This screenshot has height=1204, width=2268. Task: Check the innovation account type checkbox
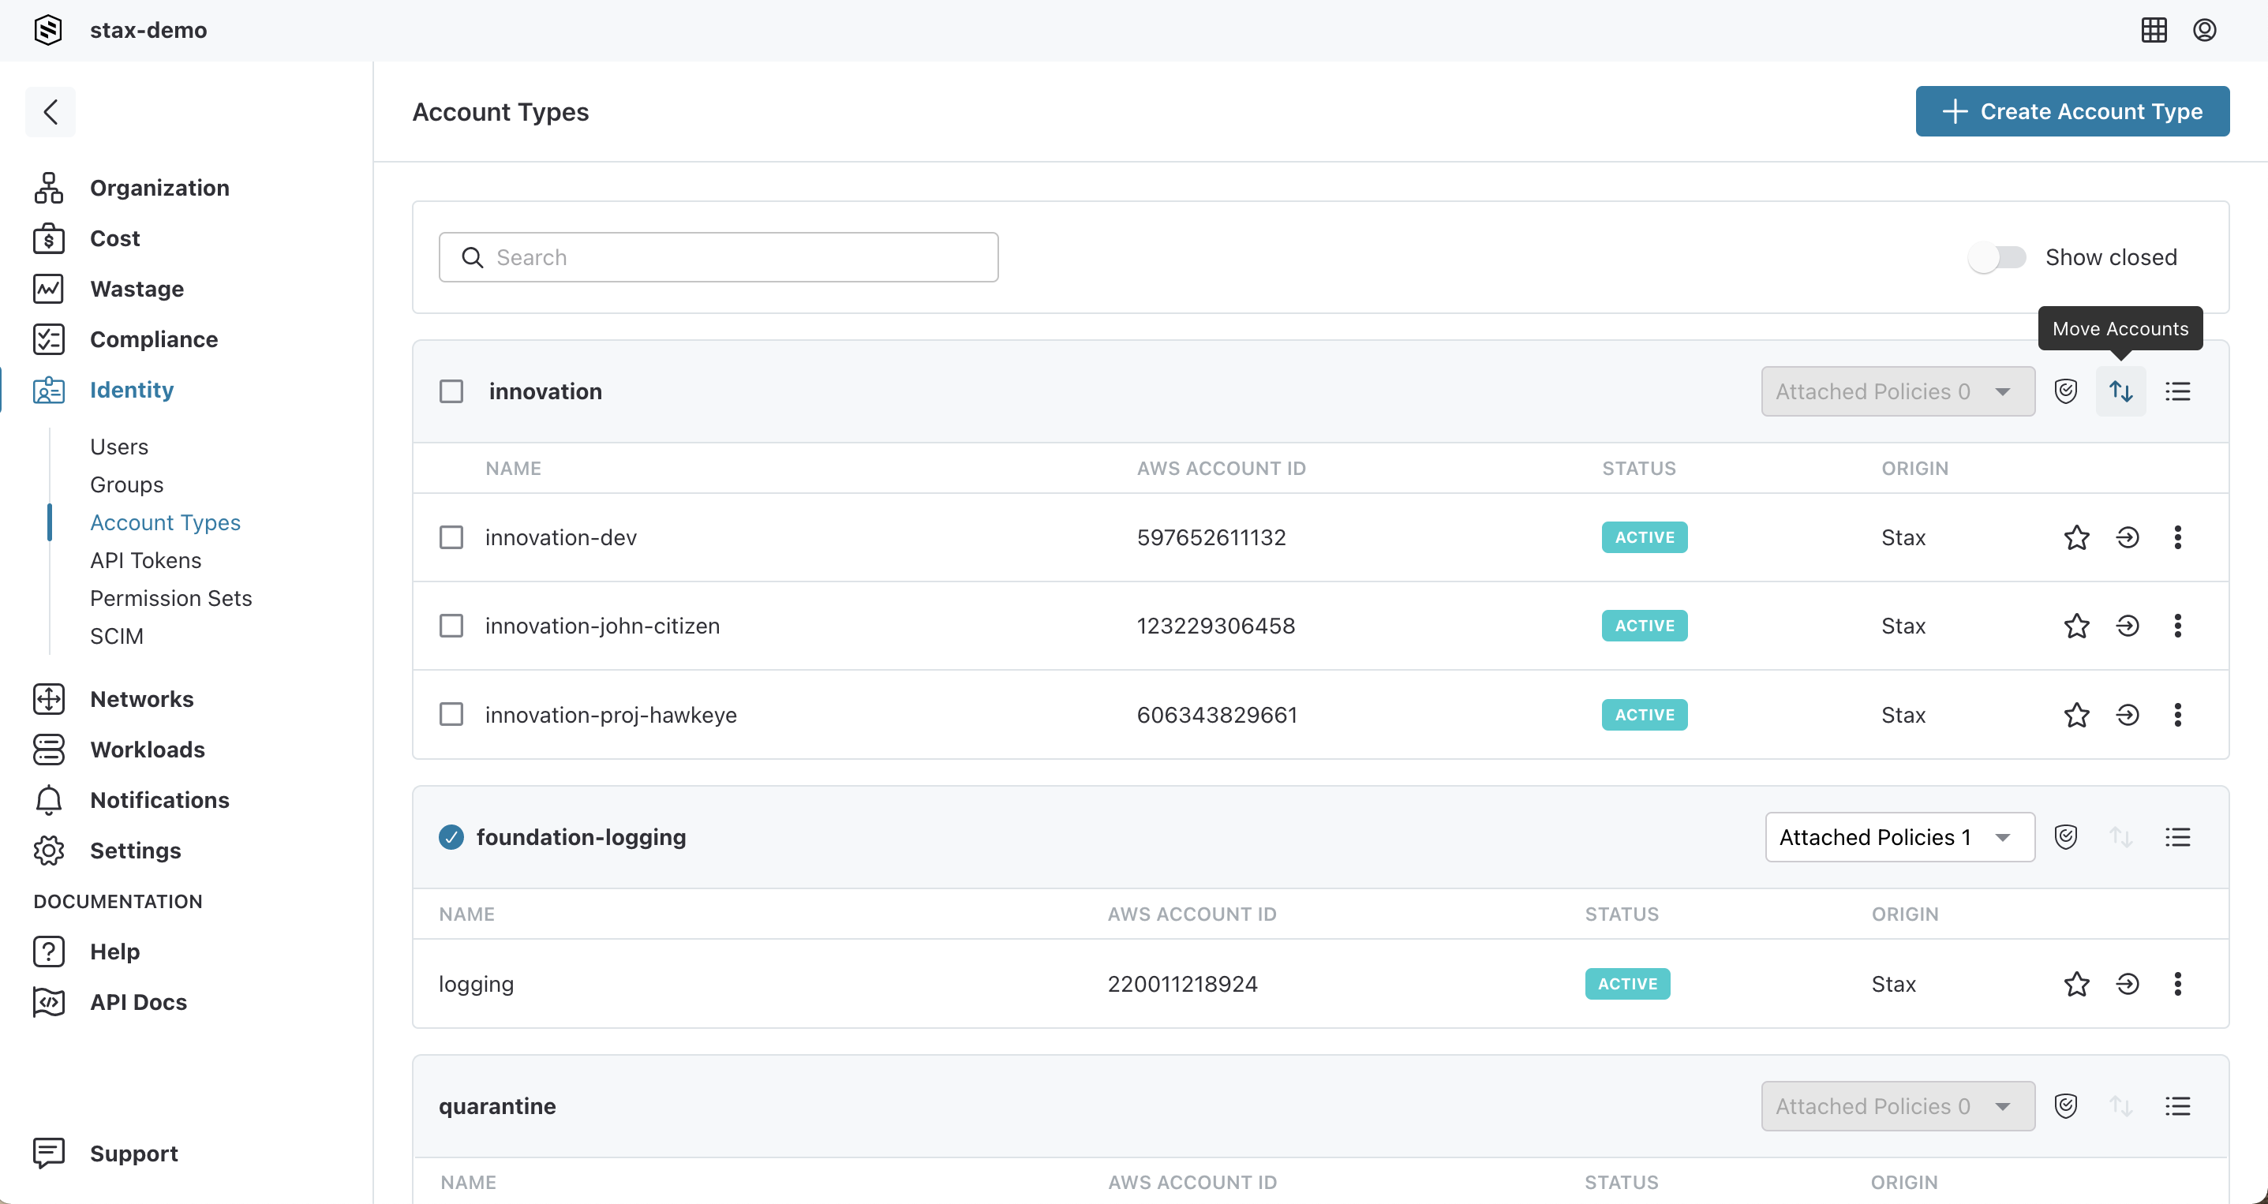451,391
